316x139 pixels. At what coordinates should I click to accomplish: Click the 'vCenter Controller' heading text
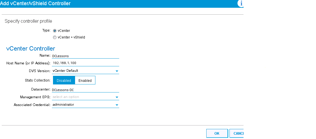[x=31, y=49]
